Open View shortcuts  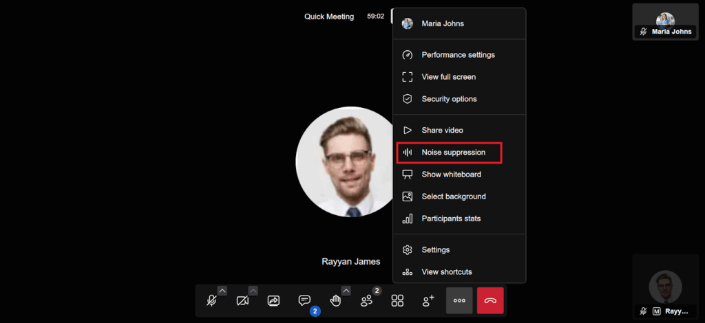coord(446,272)
